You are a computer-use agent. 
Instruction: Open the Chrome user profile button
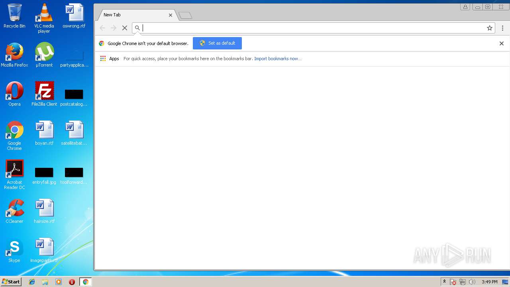(x=465, y=7)
